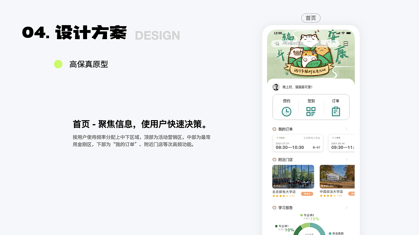Viewport: 419px width, 235px height.
Task: Select the 首页 tab label above the phone
Action: (311, 18)
